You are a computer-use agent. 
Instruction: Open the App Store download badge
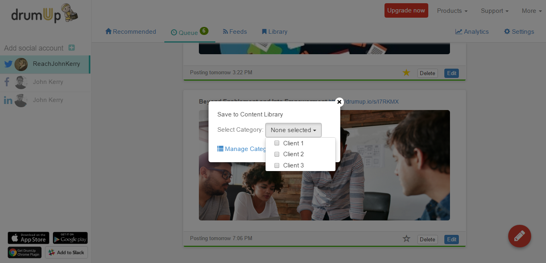[x=29, y=238]
